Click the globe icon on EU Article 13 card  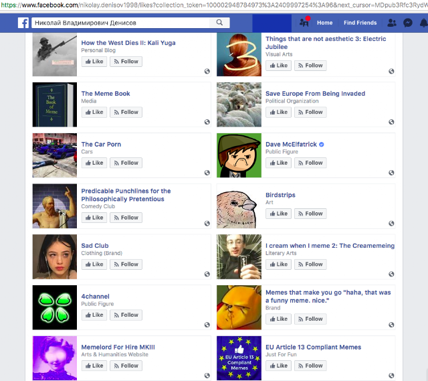391,376
